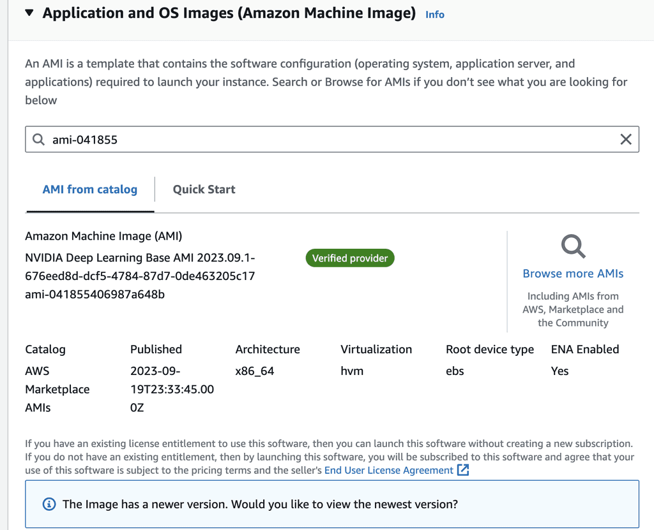Image resolution: width=654 pixels, height=530 pixels.
Task: Click the magnifier icon above Browse more AMIs
Action: click(572, 246)
